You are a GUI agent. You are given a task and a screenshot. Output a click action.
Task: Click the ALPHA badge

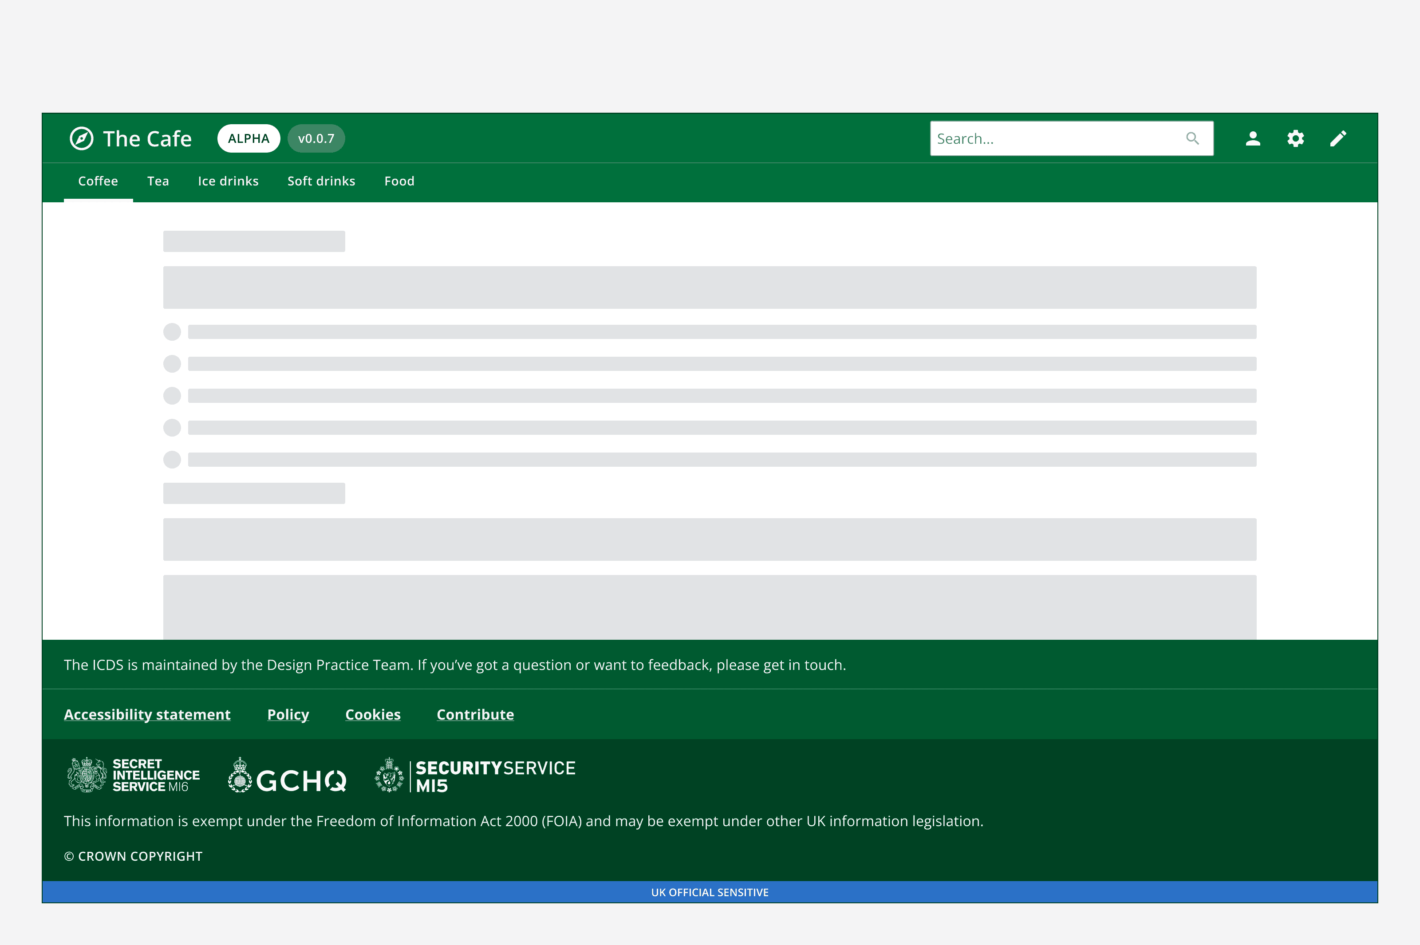[x=248, y=138]
